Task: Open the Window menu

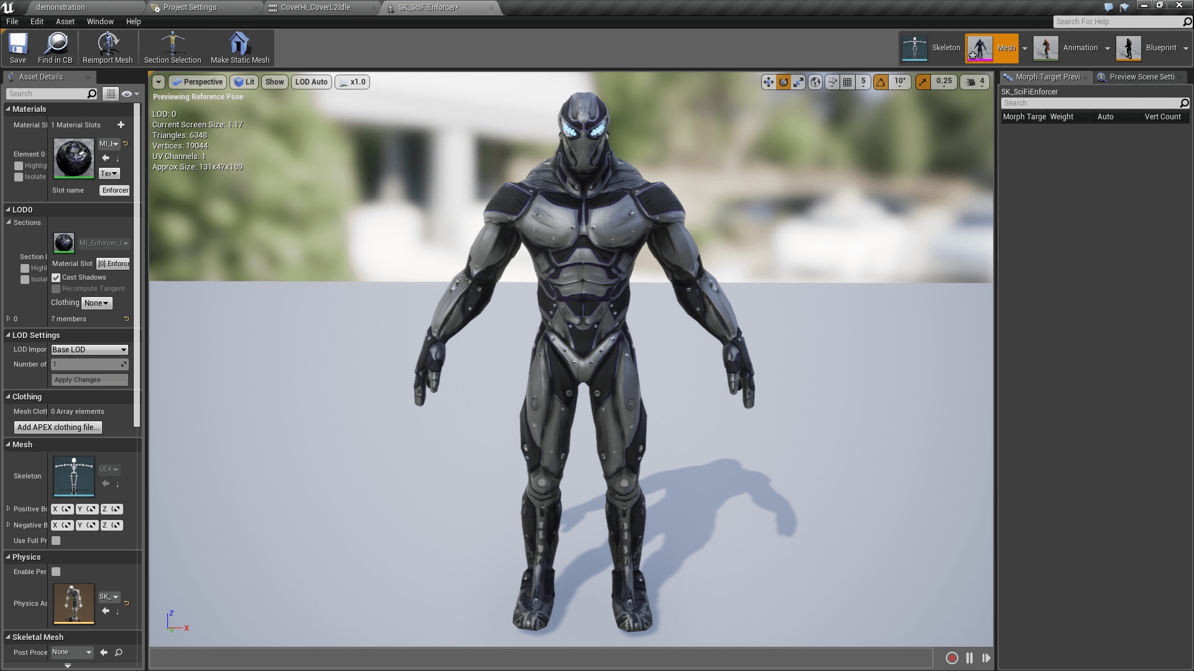Action: (99, 21)
